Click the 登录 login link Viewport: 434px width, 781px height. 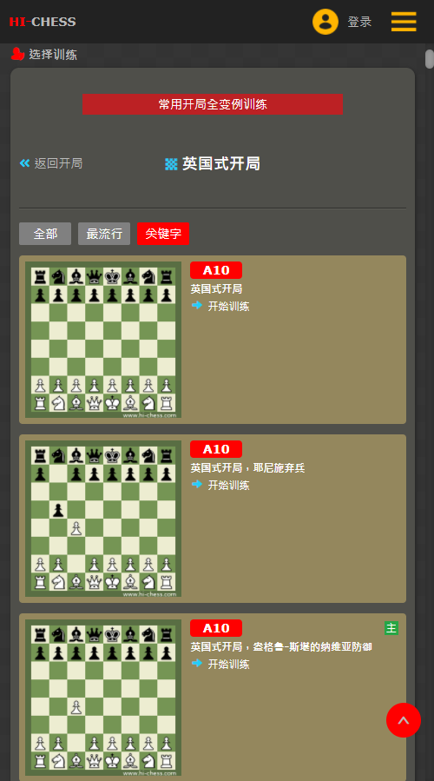click(x=359, y=22)
